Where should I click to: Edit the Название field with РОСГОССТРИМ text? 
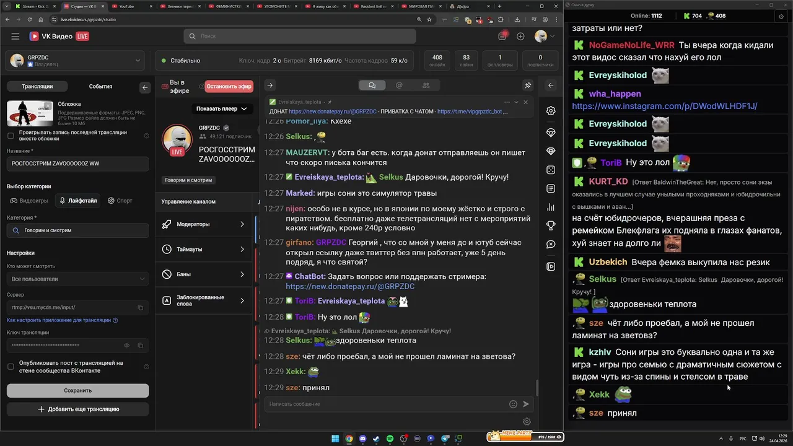point(77,164)
